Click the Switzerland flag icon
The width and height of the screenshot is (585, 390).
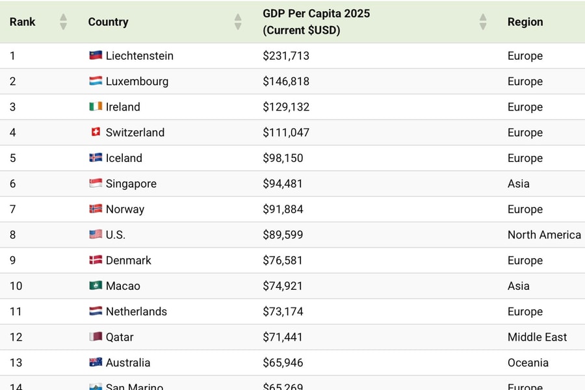tap(96, 132)
